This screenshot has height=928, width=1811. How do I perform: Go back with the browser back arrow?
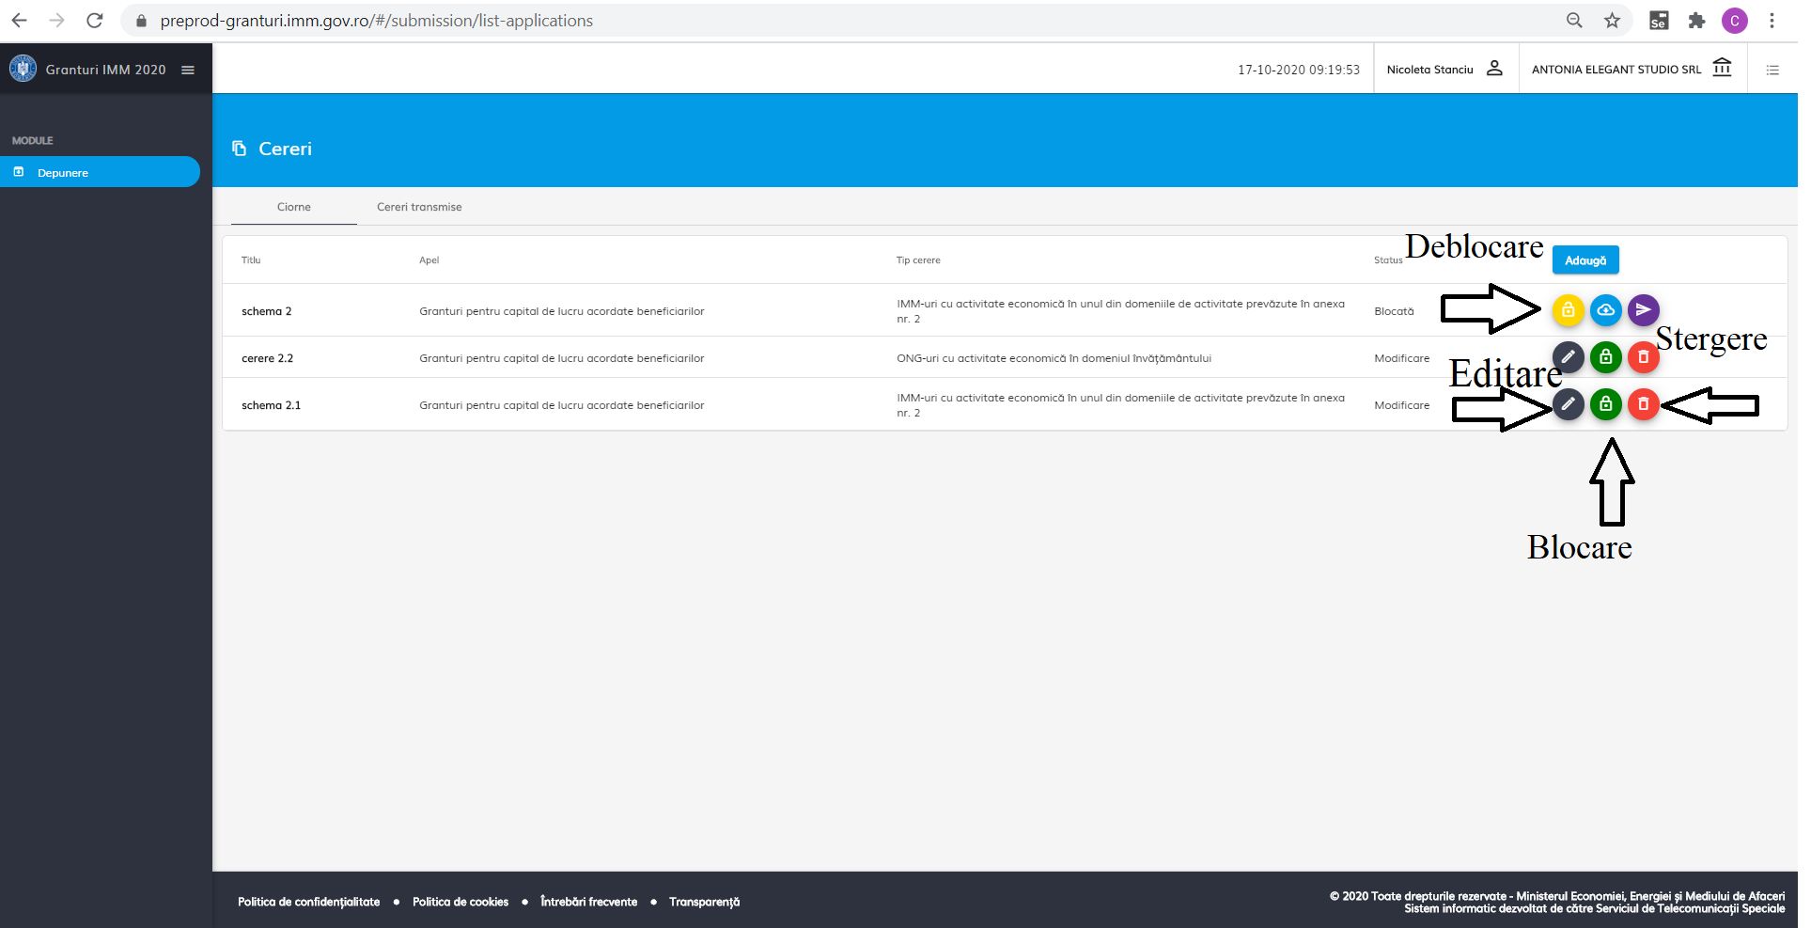[x=20, y=21]
